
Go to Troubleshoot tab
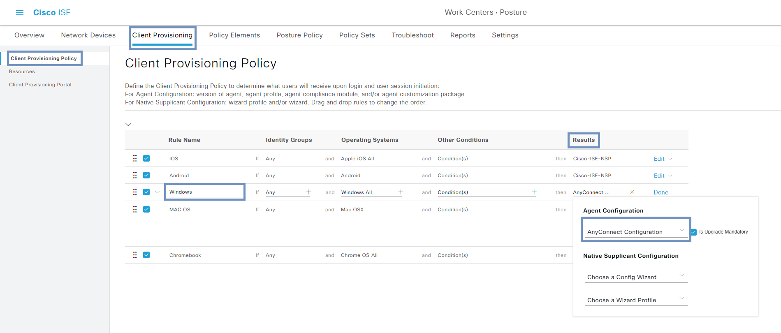point(413,35)
